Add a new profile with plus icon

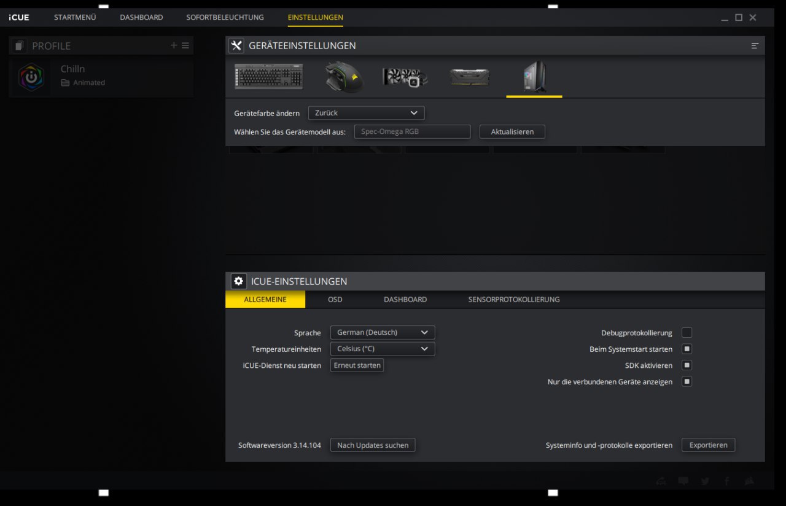tap(174, 45)
